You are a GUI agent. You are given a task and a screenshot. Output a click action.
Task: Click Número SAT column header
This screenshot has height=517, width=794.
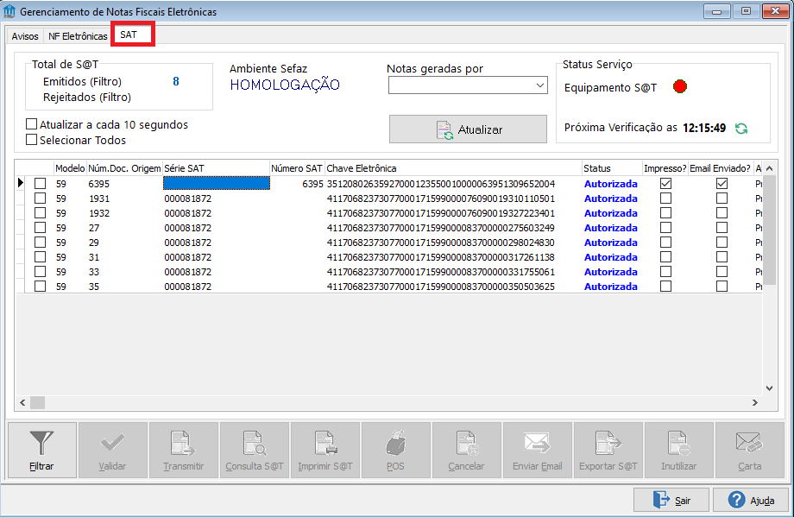[x=297, y=168]
